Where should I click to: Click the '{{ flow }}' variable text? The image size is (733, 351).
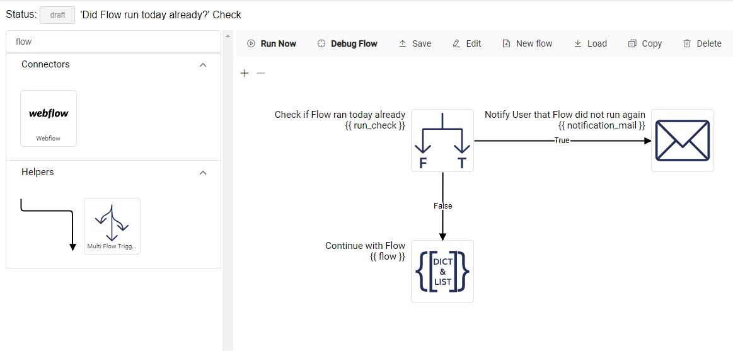click(x=388, y=256)
